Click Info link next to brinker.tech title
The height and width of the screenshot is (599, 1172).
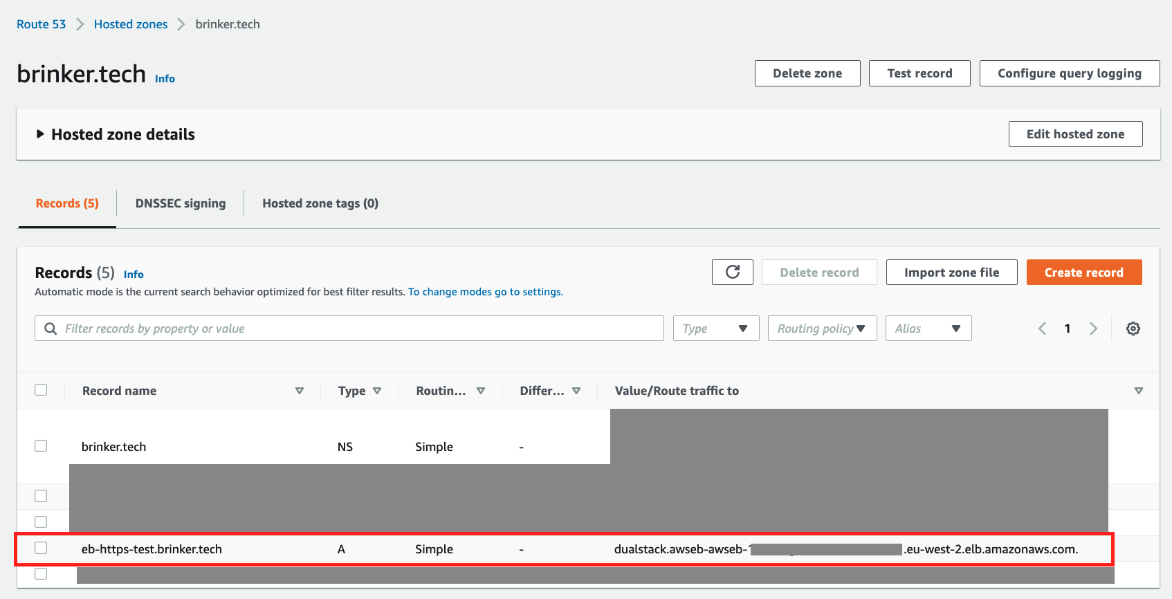coord(165,79)
